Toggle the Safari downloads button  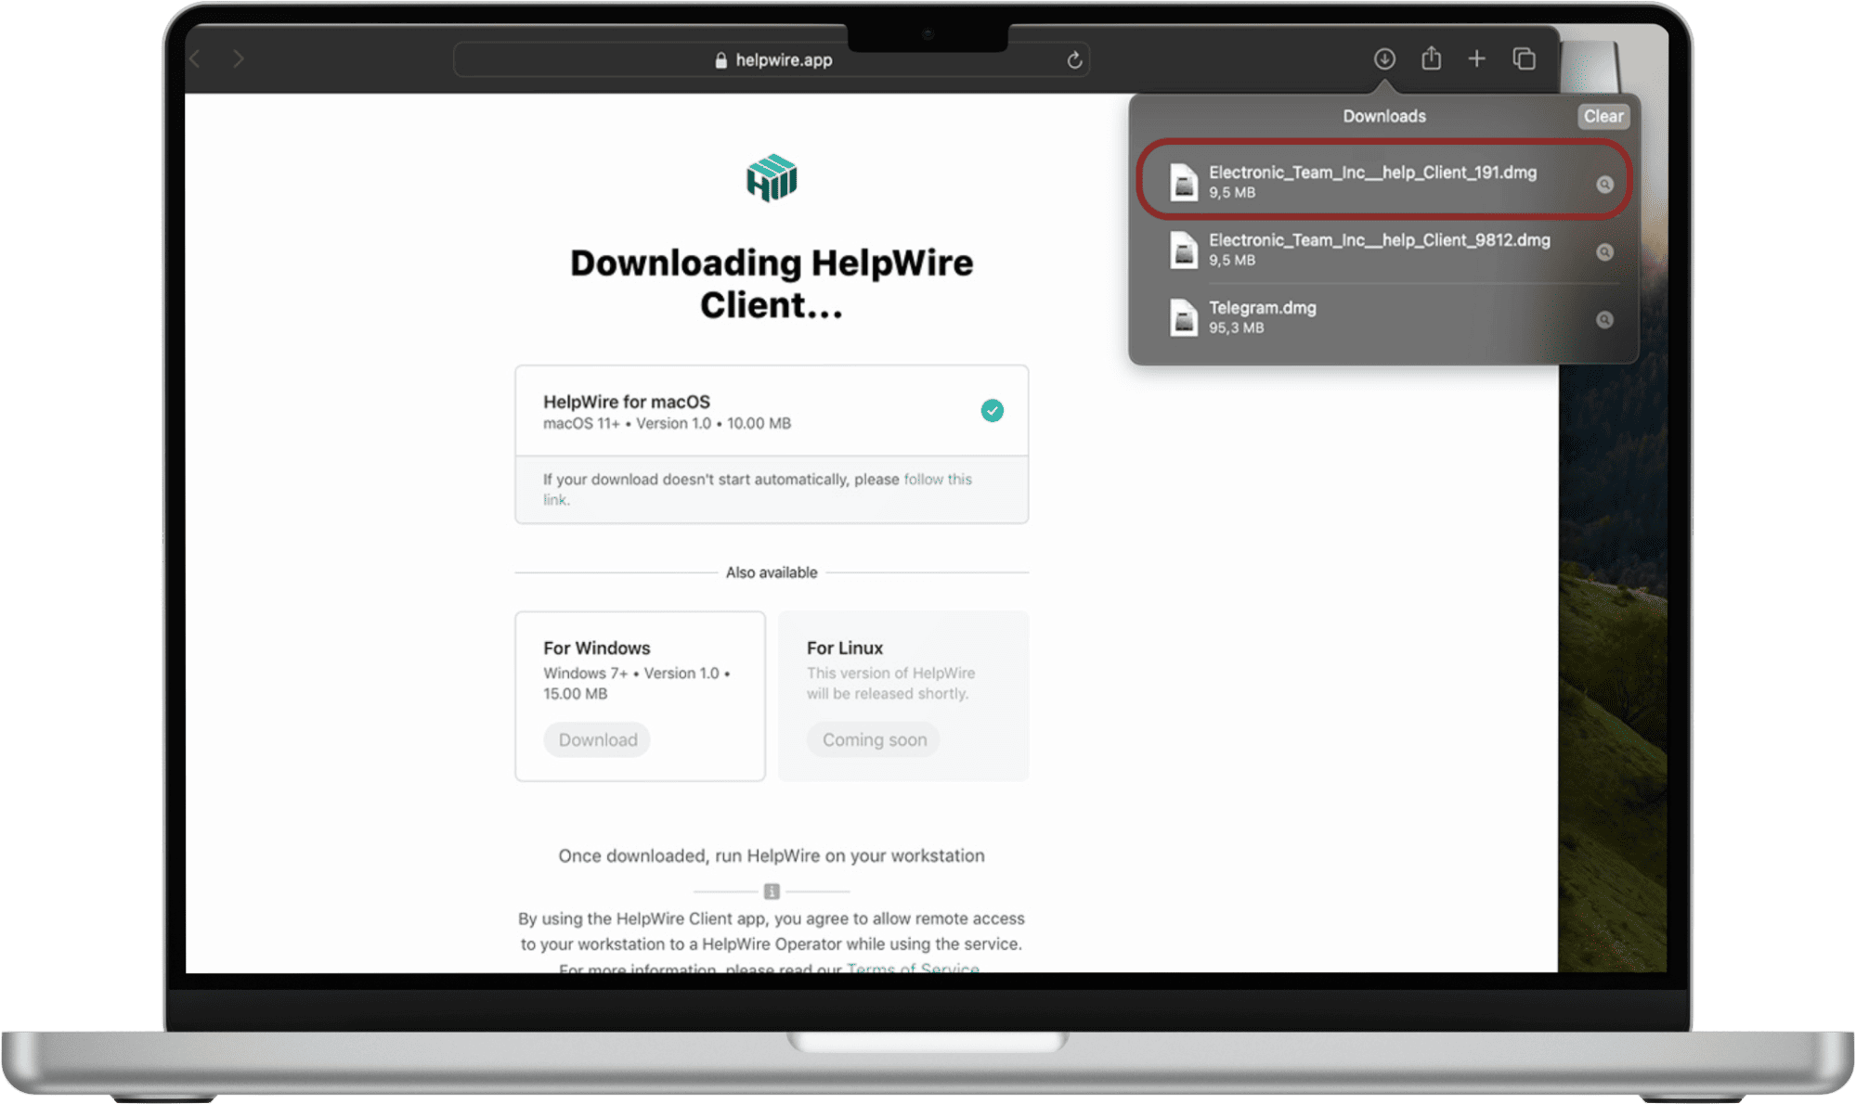pyautogui.click(x=1384, y=59)
